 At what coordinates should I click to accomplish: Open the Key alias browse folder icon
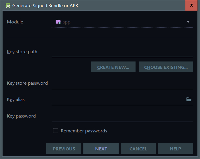(189, 99)
